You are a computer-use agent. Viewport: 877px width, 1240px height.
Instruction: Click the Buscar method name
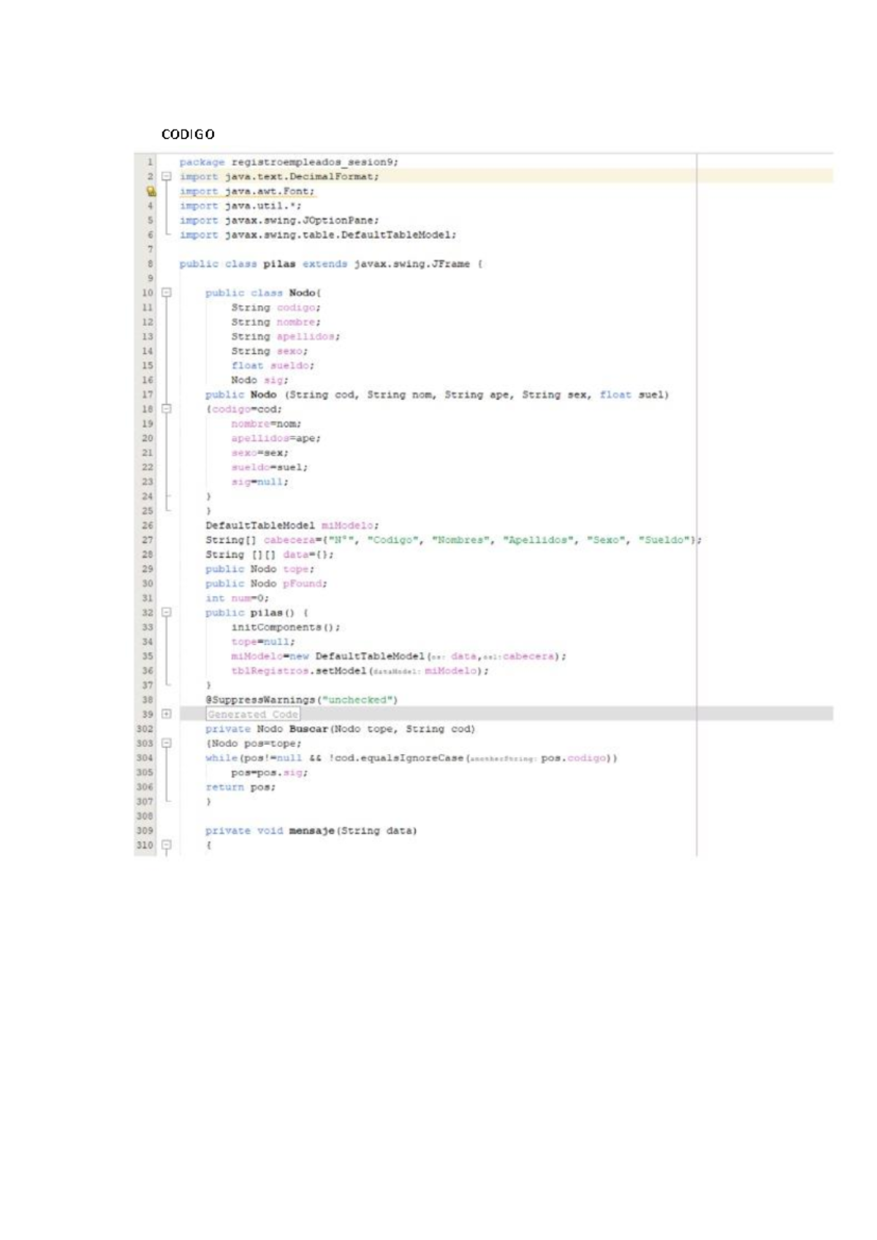tap(308, 729)
